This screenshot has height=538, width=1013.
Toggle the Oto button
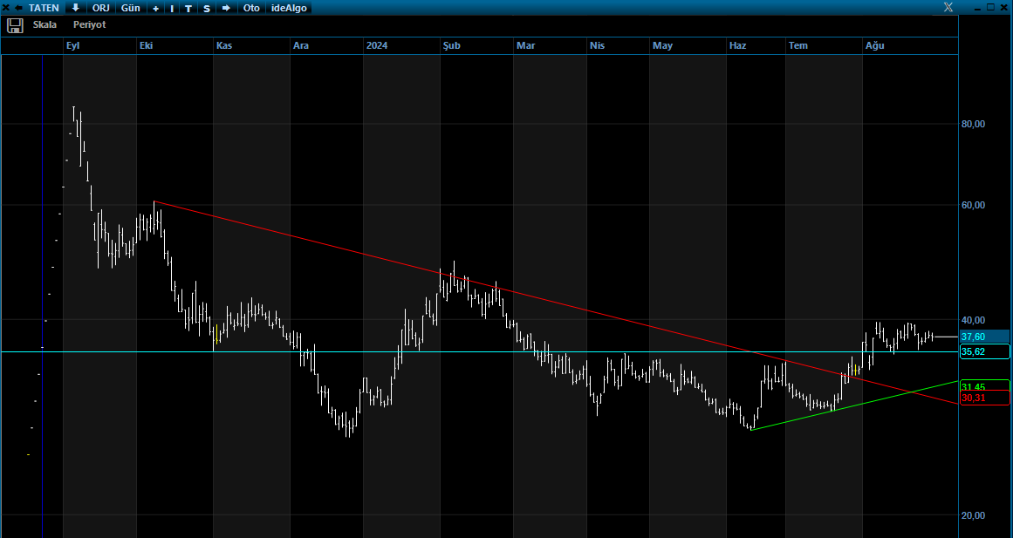251,8
